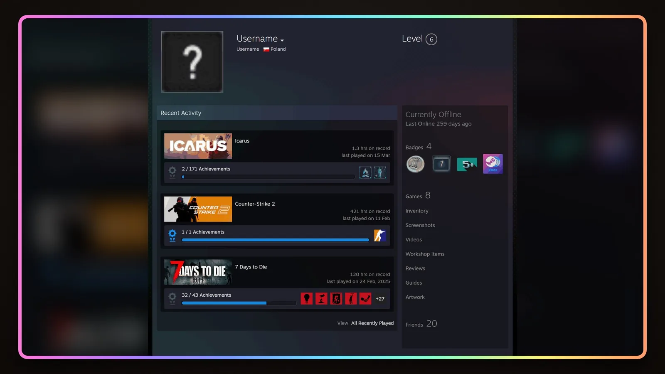Image resolution: width=665 pixels, height=374 pixels.
Task: Click the Counter-Strike 2 achievement icon
Action: tap(380, 236)
